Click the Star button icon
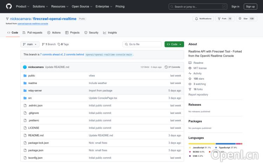 click(x=240, y=19)
